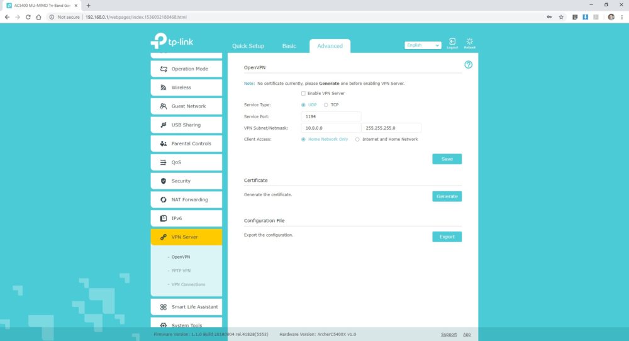
Task: Tick the Enable VPN Server checkbox
Action: tap(303, 94)
